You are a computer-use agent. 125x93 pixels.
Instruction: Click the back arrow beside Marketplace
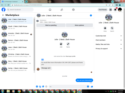point(3,15)
